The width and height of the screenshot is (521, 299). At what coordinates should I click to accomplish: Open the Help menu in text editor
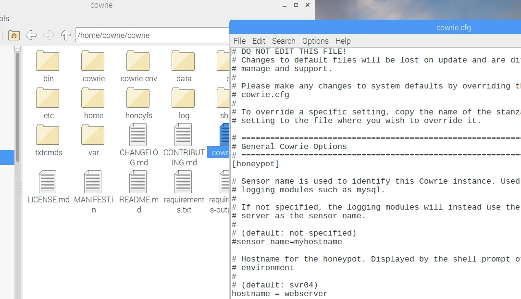[x=343, y=41]
